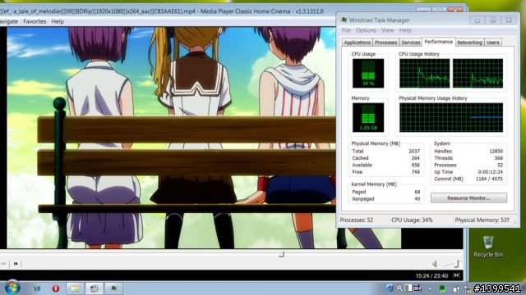
Task: Switch to the Users tab
Action: (x=493, y=43)
